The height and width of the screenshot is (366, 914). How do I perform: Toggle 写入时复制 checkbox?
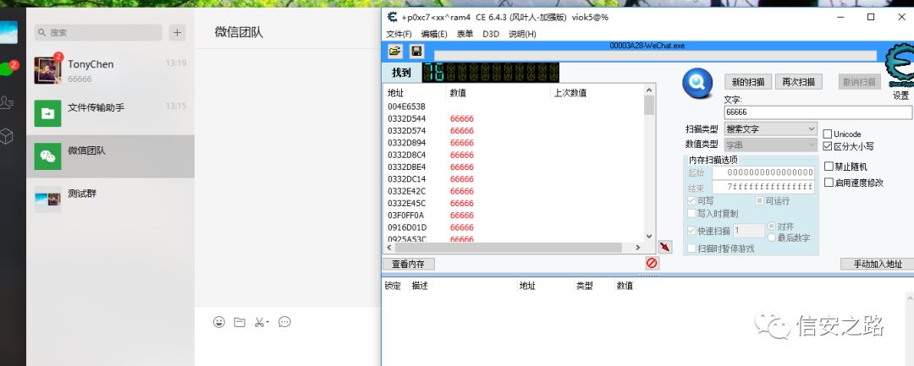point(692,214)
